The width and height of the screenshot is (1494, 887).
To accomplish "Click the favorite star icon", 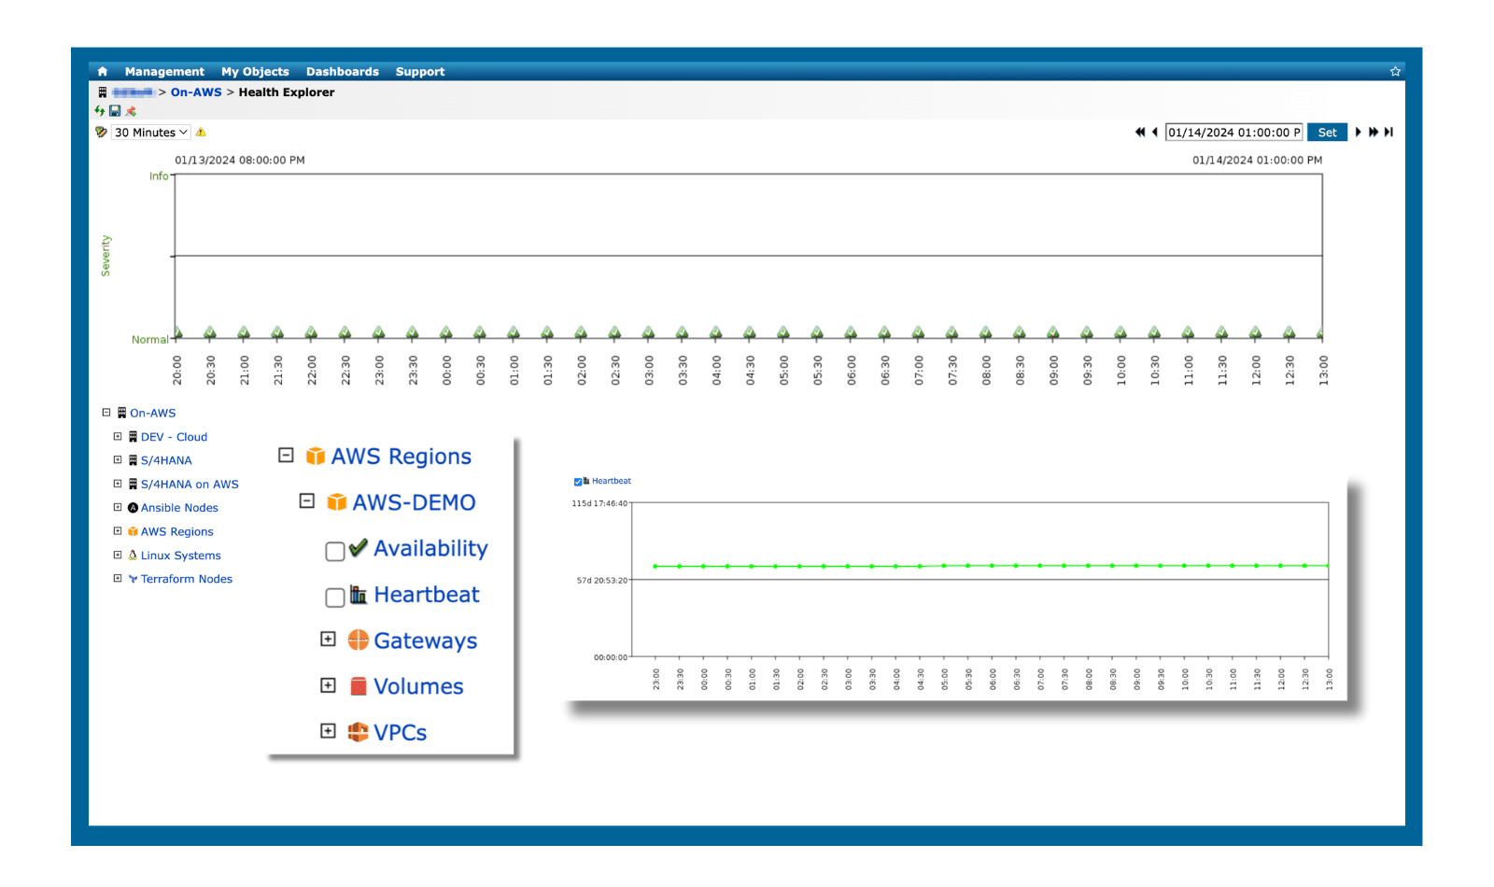I will (x=1395, y=72).
